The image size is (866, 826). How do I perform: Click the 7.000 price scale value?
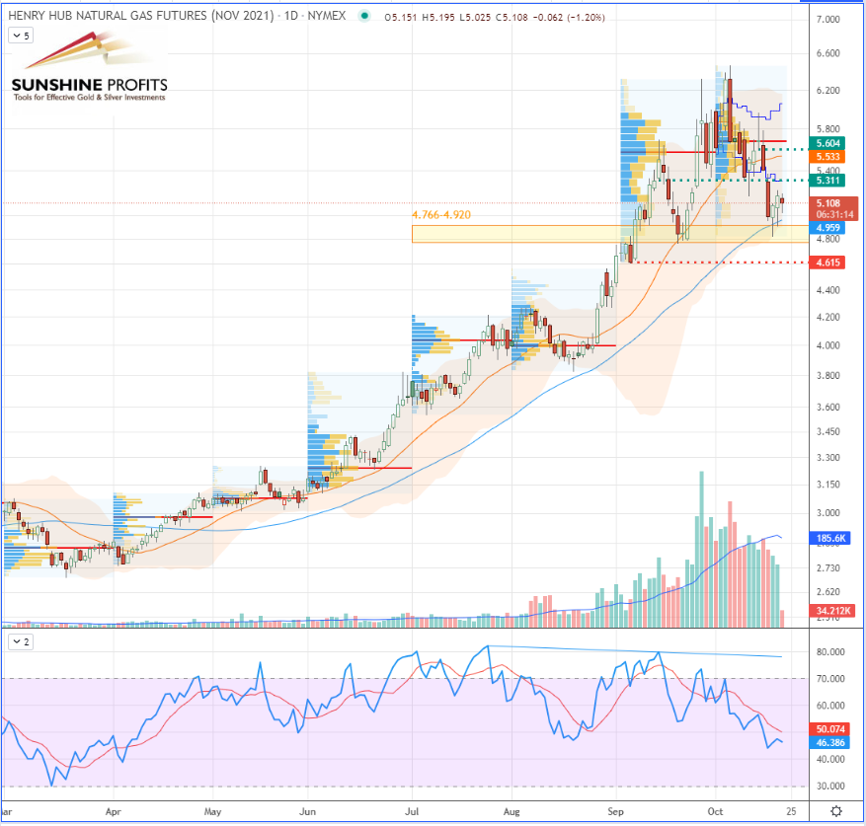(827, 20)
